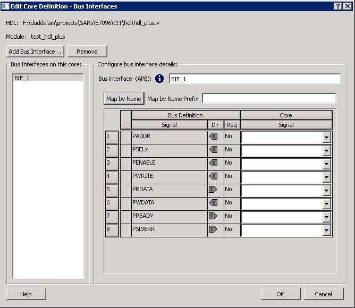Open the core signal dropdown for PADDR
This screenshot has width=355, height=308.
tap(326, 138)
